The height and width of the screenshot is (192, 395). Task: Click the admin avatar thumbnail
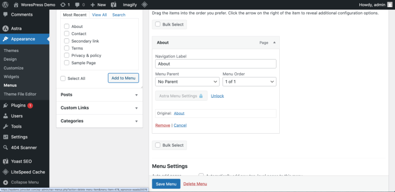[390, 4]
